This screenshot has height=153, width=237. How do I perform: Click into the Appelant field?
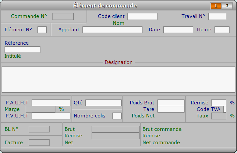(112, 30)
